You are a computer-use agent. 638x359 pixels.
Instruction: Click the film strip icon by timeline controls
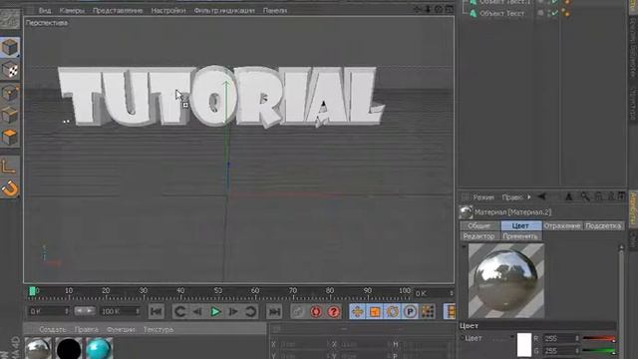(x=450, y=312)
